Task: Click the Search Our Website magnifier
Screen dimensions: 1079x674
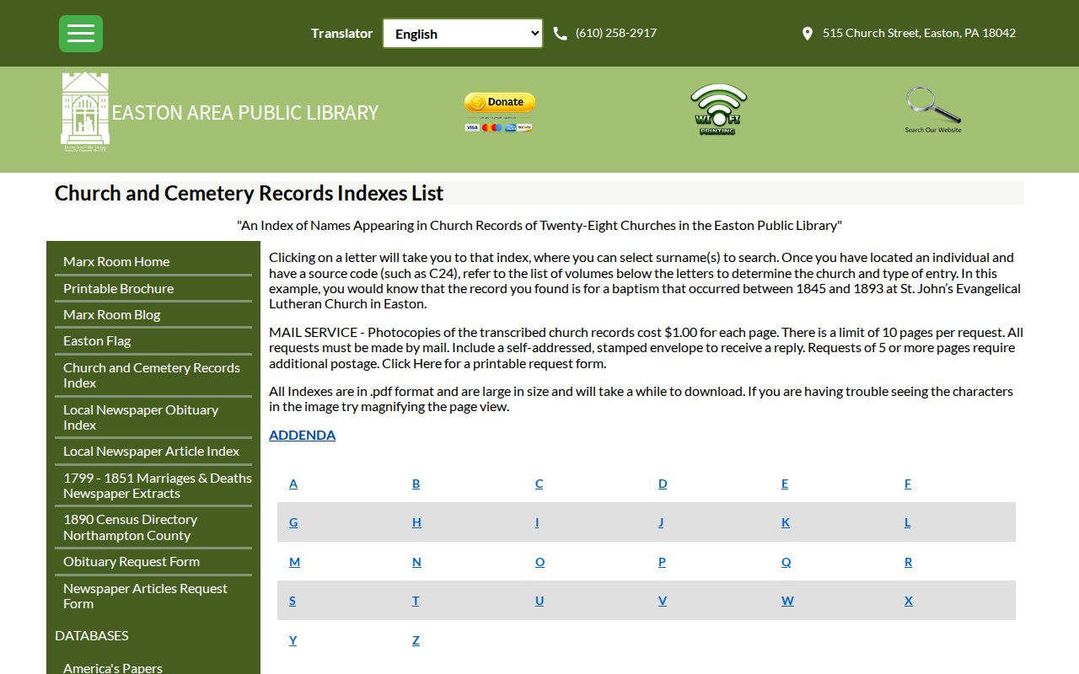Action: (933, 110)
